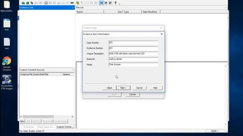Toggle the automatic preview mode toolbar icon
Screen dimensions: 243x136
pos(101,3)
